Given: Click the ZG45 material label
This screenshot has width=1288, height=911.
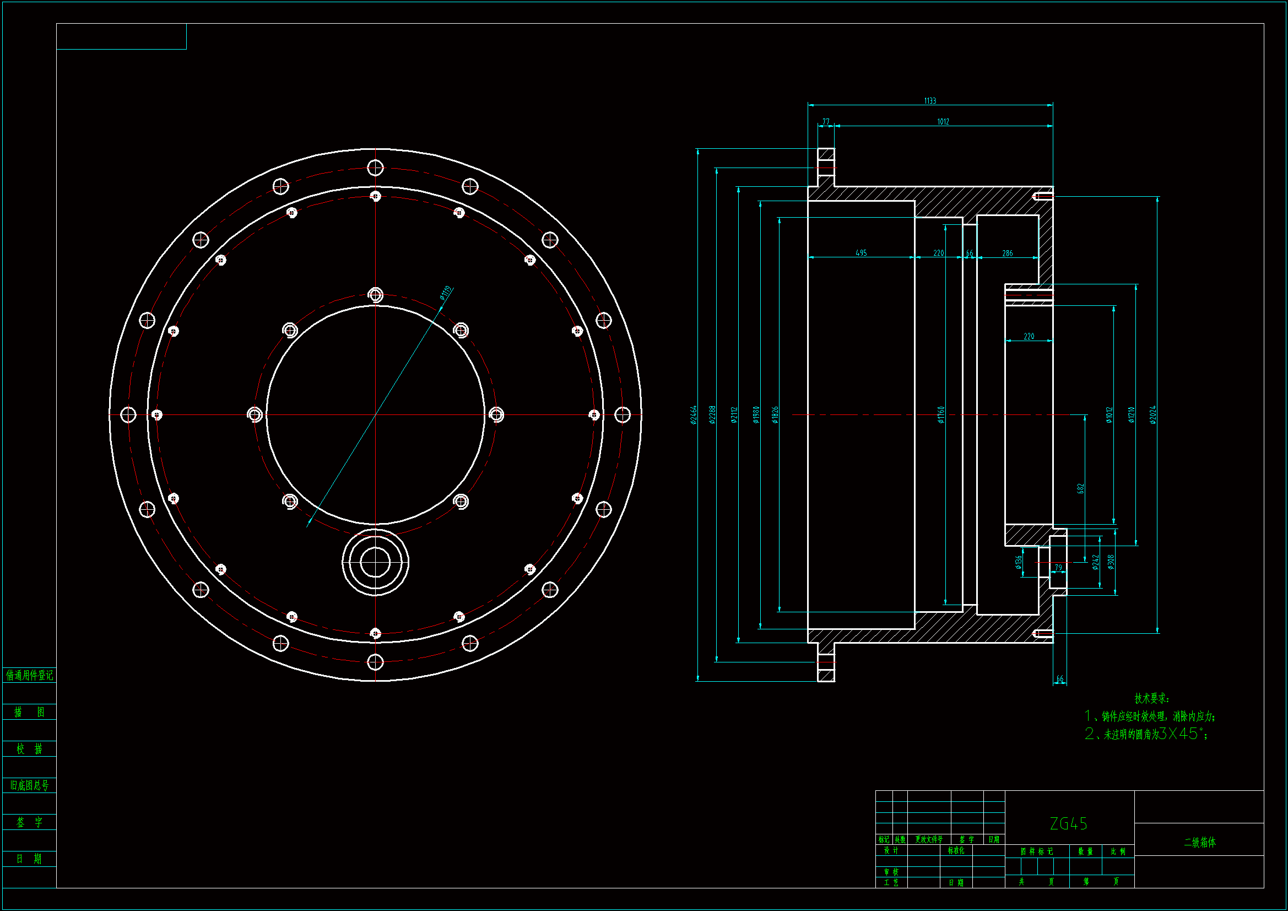Looking at the screenshot, I should (x=1068, y=823).
